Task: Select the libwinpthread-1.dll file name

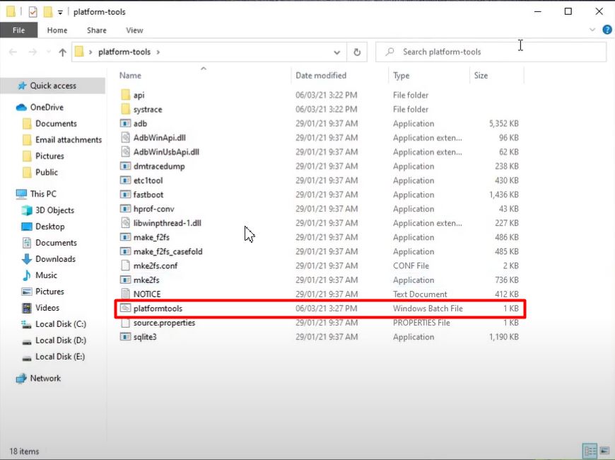Action: tap(167, 223)
